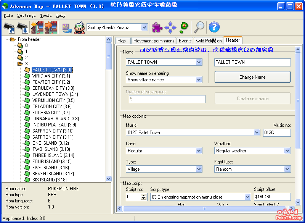Open the Show village names dropdown
The height and width of the screenshot is (223, 305).
click(x=199, y=80)
